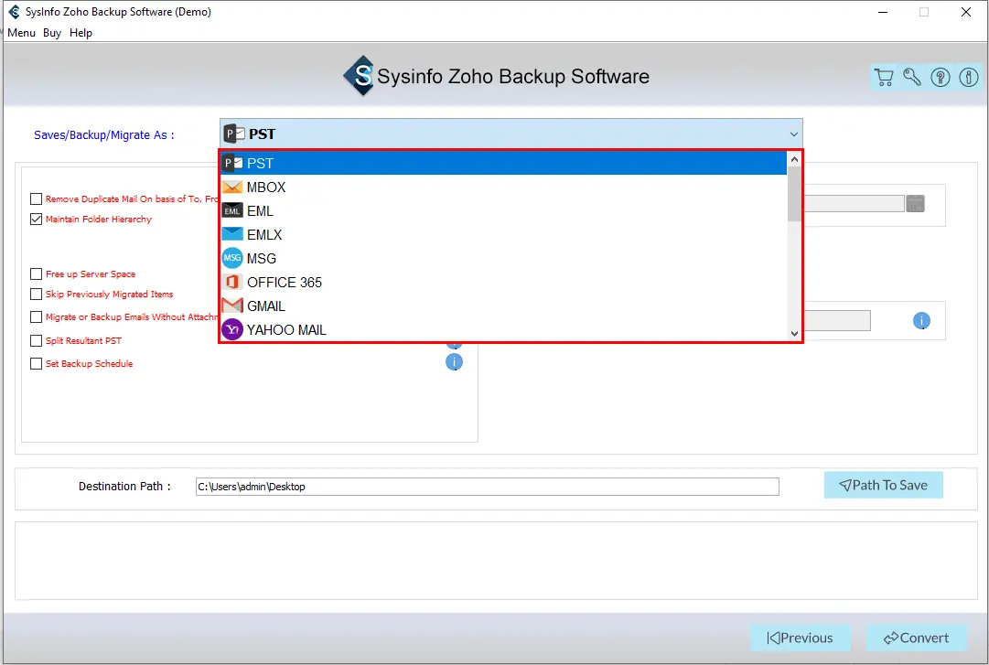Open the help question mark icon
This screenshot has width=989, height=665.
point(941,77)
